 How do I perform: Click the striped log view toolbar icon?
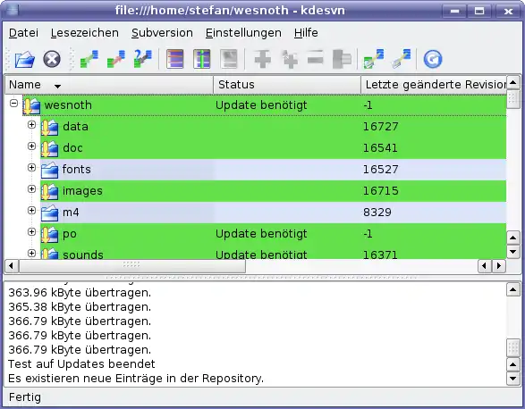(175, 59)
